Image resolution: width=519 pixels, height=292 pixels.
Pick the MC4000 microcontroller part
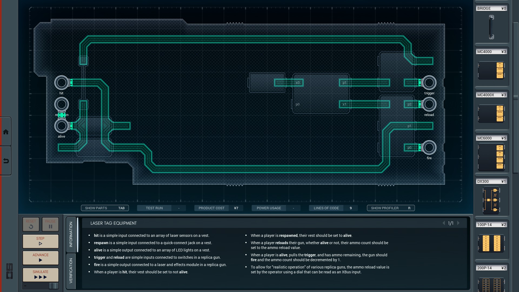pos(491,70)
